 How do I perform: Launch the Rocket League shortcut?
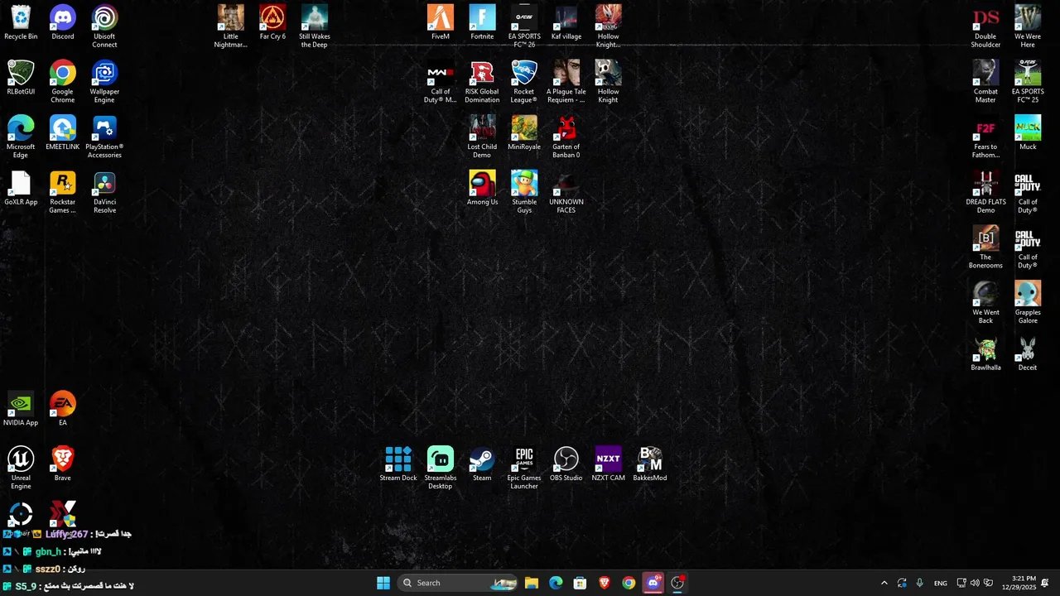tap(524, 82)
